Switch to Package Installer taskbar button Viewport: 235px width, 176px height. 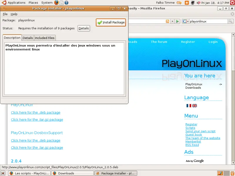pos(115,173)
